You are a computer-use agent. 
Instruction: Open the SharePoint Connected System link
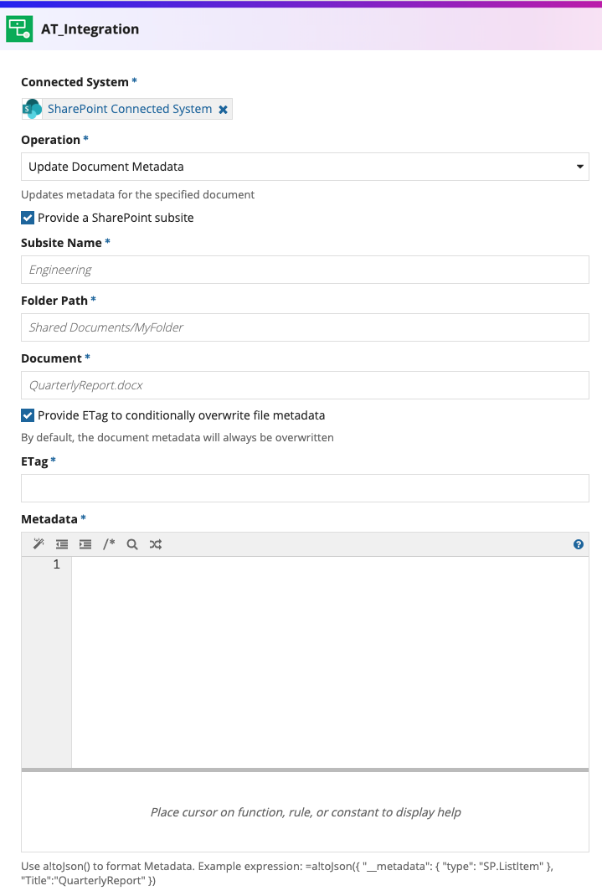pos(130,109)
